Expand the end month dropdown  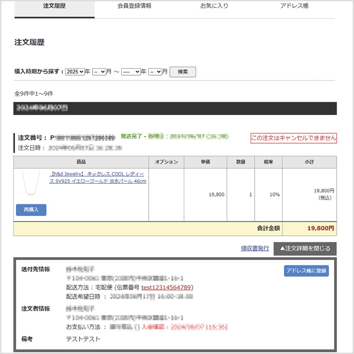pos(155,72)
